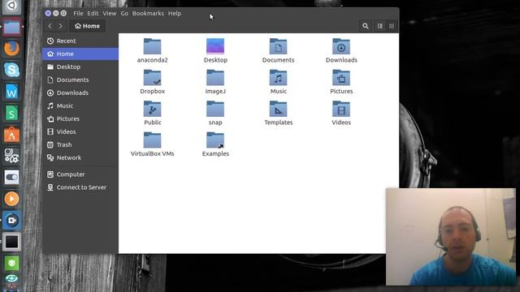Screen dimensions: 520x292
Task: Select Videos in the sidebar
Action: coord(80,131)
